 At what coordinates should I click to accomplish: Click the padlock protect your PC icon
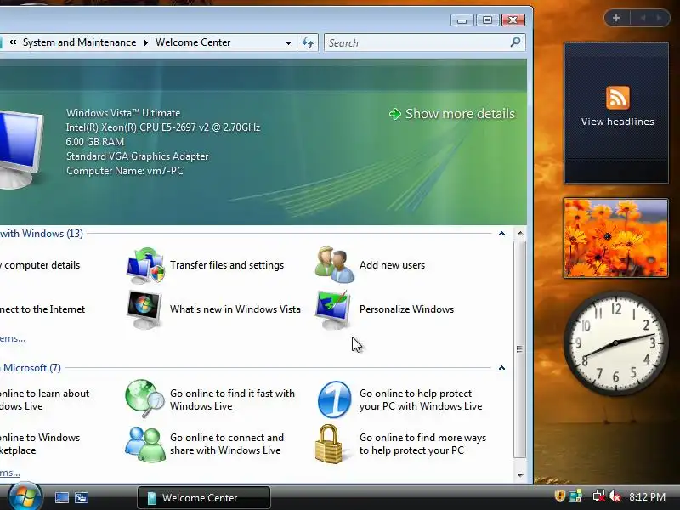[x=329, y=444]
